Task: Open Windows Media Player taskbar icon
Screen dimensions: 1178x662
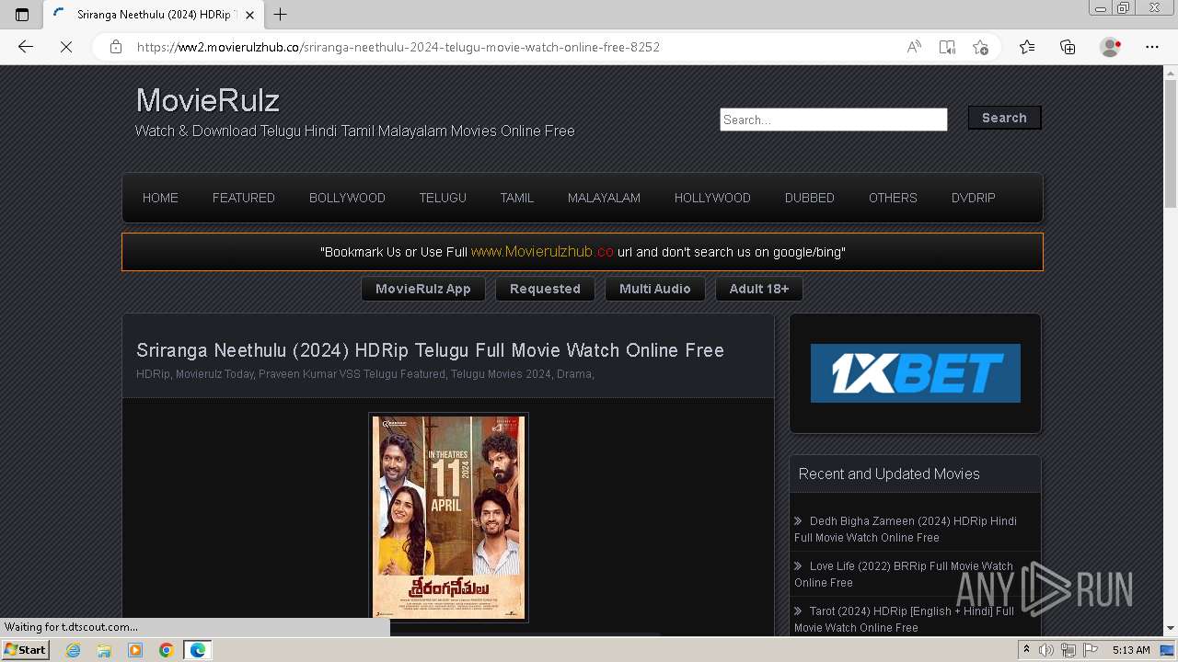Action: tap(135, 650)
